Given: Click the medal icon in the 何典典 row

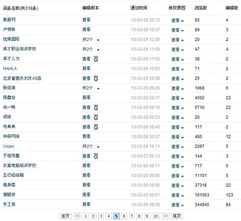Looking at the screenshot, I should point(96,127).
